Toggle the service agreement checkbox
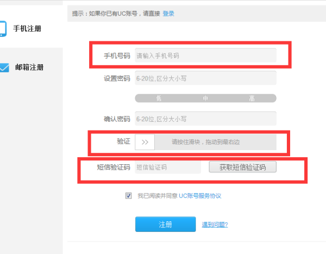 tap(129, 196)
